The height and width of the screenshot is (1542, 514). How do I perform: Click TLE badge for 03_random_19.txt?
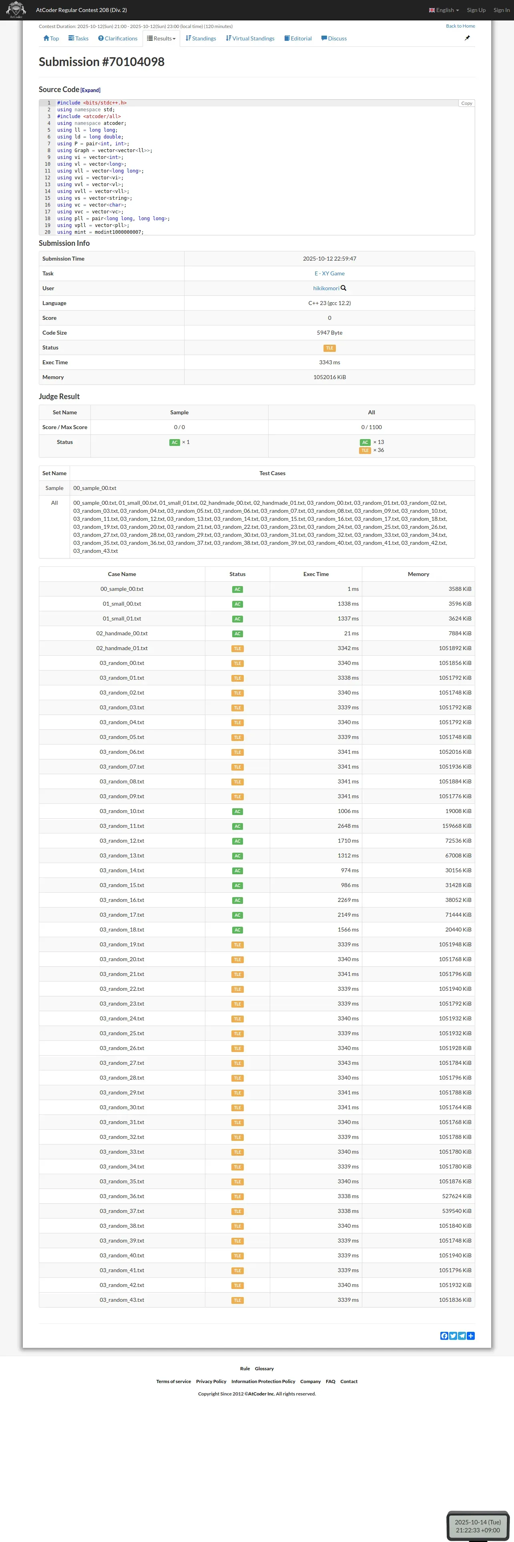[237, 945]
